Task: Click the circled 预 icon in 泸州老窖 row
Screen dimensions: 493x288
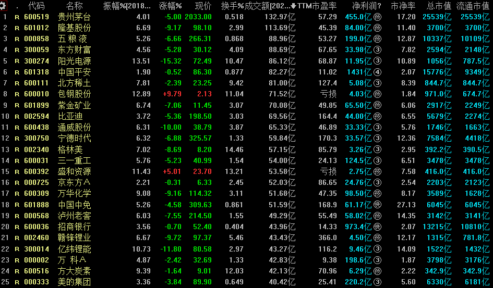Action: (377, 216)
